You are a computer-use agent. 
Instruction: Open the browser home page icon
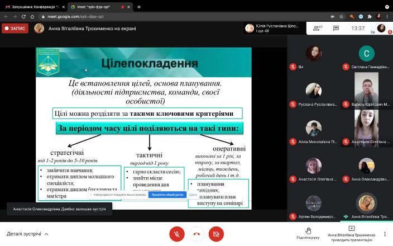coord(32,17)
